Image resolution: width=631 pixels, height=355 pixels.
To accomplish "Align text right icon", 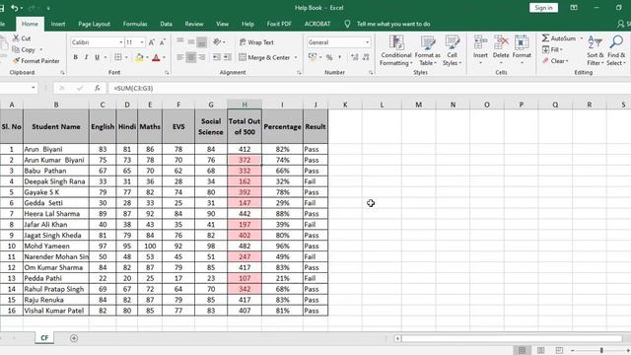I will coord(202,57).
